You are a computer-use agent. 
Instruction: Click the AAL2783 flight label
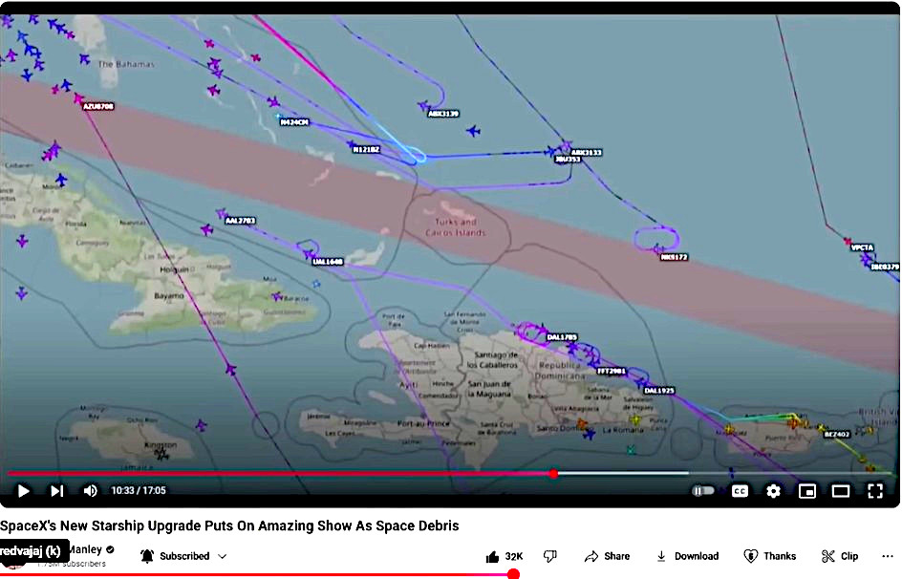click(x=241, y=221)
